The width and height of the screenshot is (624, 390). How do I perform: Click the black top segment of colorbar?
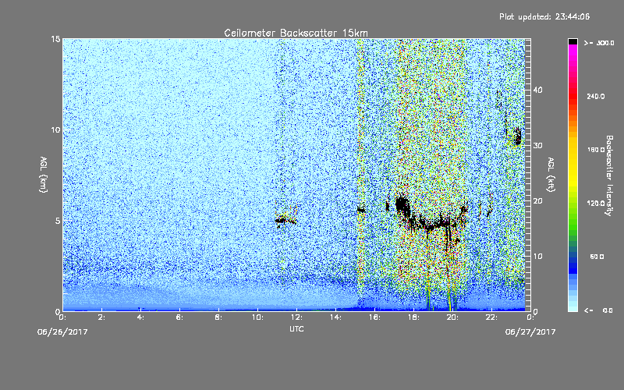coord(573,41)
